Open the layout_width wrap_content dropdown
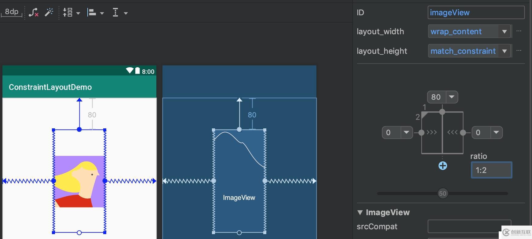The height and width of the screenshot is (239, 532). point(504,31)
